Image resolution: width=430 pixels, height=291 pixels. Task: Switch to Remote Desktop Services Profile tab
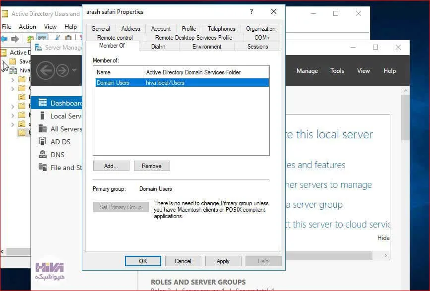pyautogui.click(x=193, y=38)
